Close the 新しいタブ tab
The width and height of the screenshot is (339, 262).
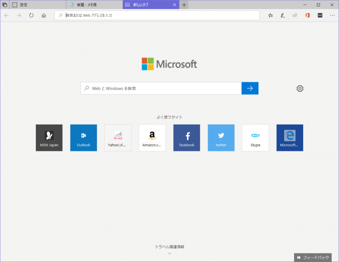point(174,5)
